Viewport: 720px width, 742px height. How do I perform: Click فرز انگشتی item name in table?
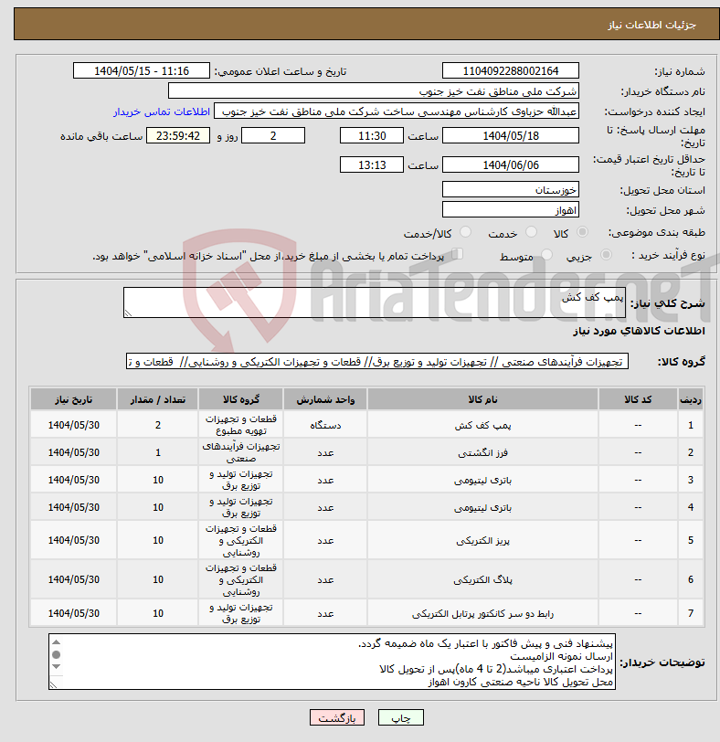click(x=482, y=453)
